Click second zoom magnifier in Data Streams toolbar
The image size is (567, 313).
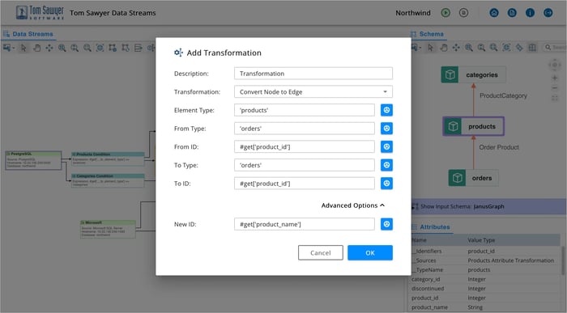[75, 48]
